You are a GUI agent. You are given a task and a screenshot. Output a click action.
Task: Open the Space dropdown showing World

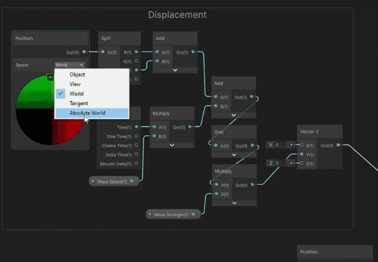(69, 65)
